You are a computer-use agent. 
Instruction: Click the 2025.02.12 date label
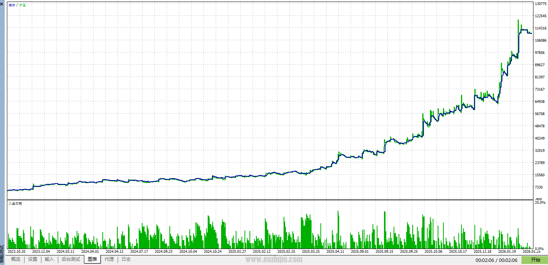(x=262, y=252)
